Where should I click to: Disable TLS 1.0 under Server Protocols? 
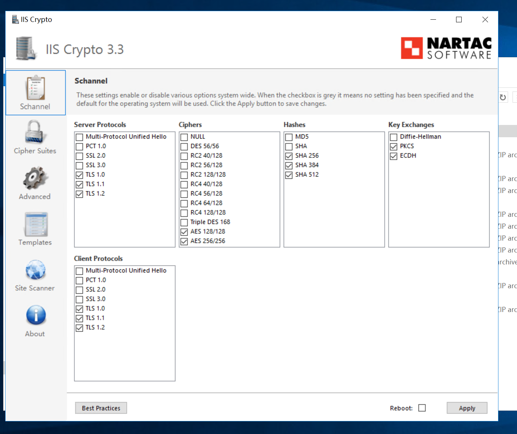[79, 175]
